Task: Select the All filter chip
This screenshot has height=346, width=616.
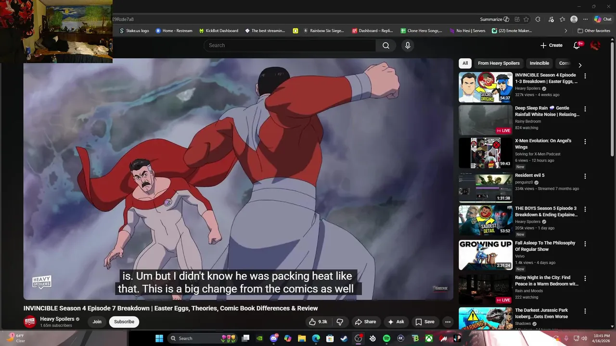Action: pyautogui.click(x=465, y=63)
